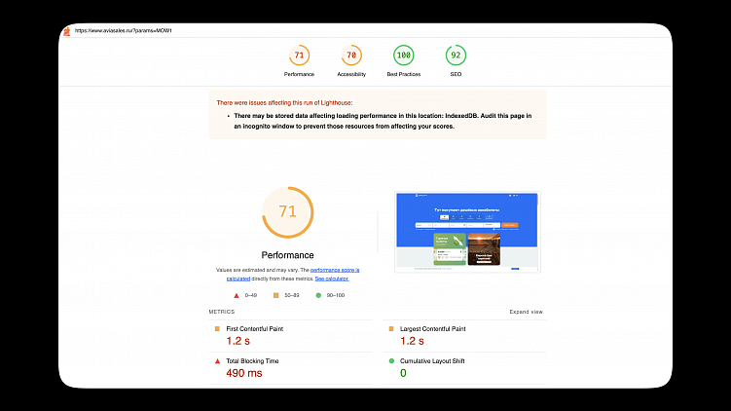Click the orange square 50–89 legend icon
This screenshot has width=731, height=411.
coord(276,295)
